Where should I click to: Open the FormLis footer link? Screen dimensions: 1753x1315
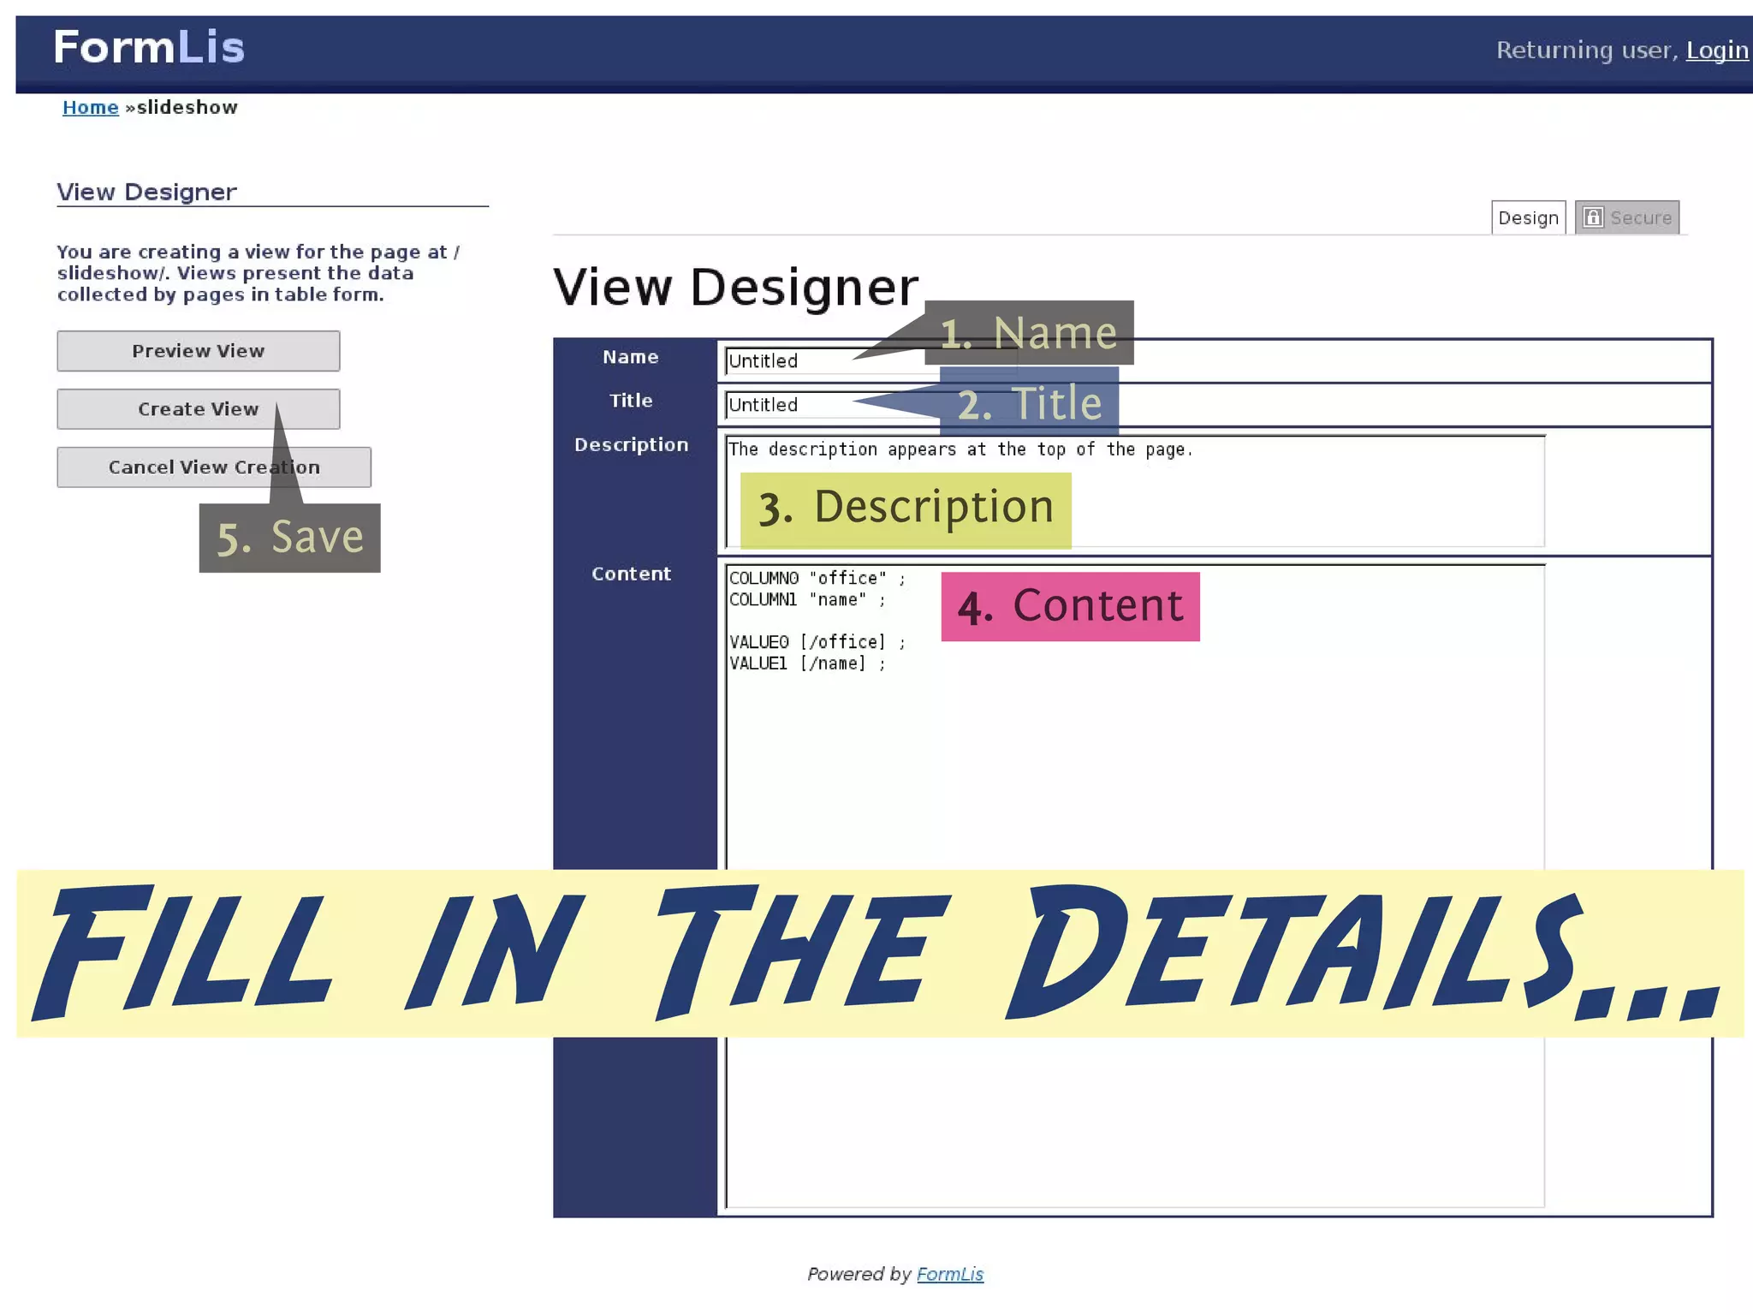(950, 1274)
